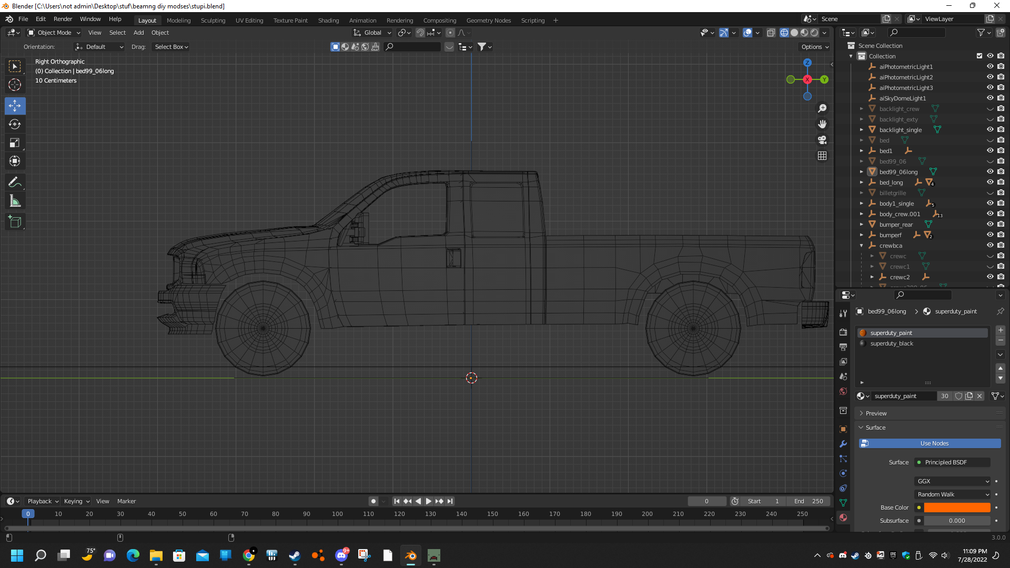Viewport: 1010px width, 568px height.
Task: Open the Render menu
Action: point(63,19)
